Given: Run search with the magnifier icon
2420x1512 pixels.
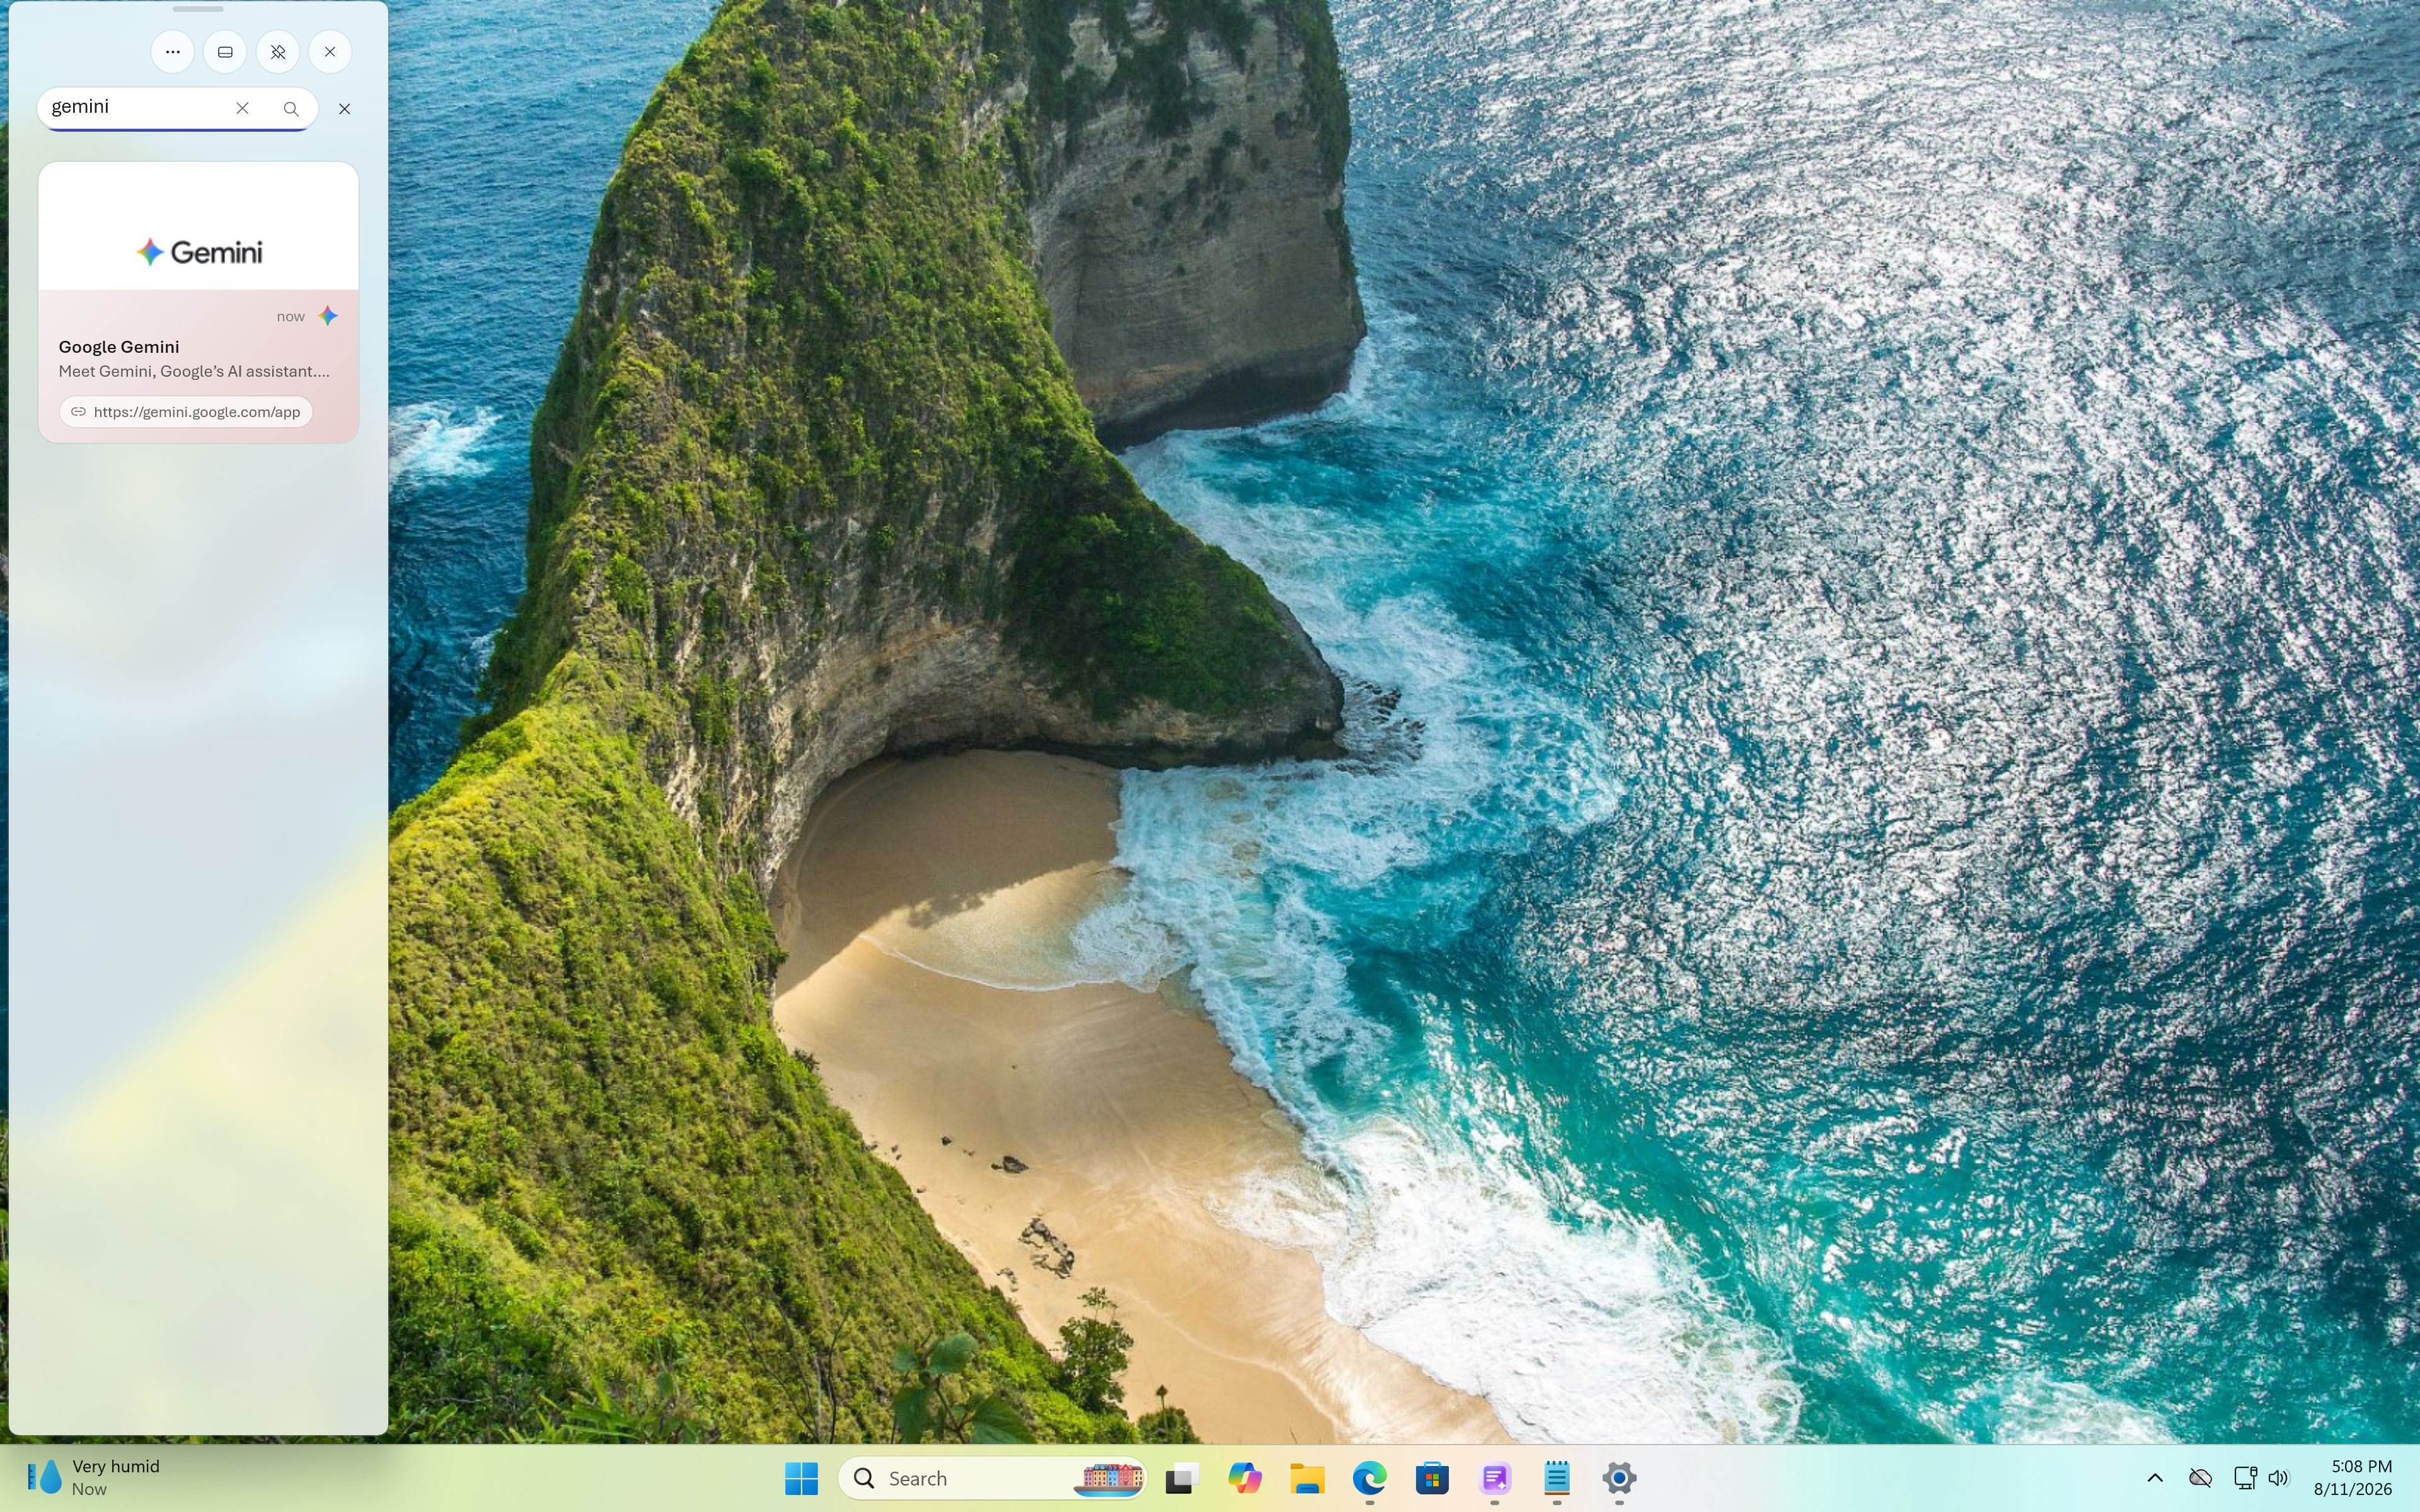Looking at the screenshot, I should pyautogui.click(x=291, y=108).
